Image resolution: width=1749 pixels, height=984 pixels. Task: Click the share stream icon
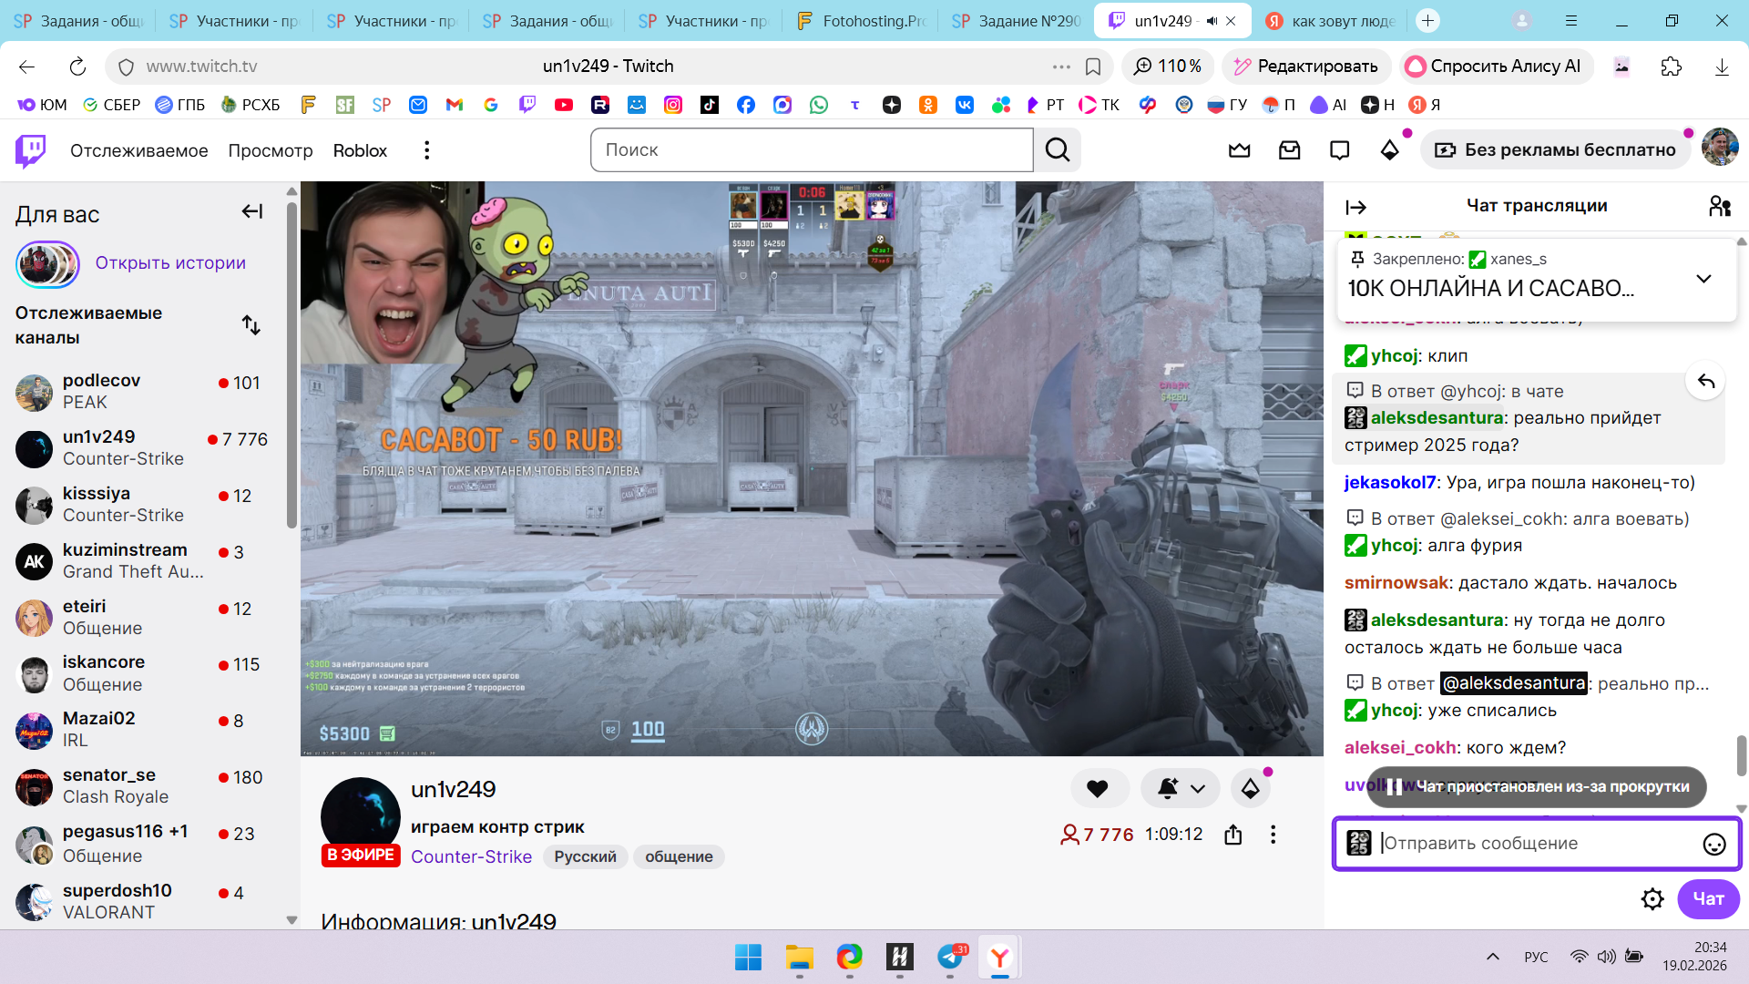click(x=1233, y=835)
